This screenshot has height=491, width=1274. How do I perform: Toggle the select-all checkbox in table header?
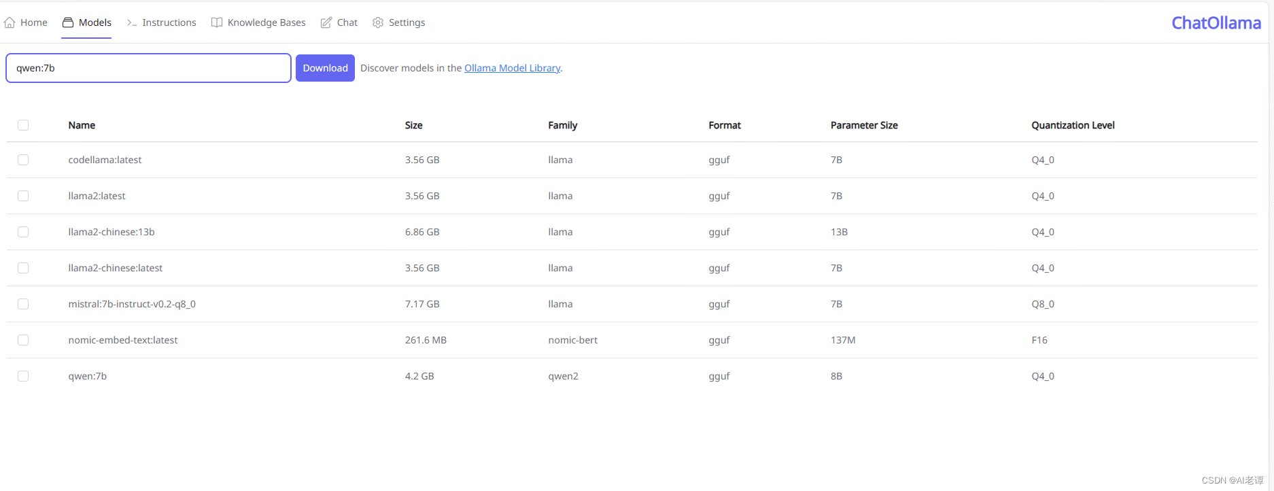(23, 125)
